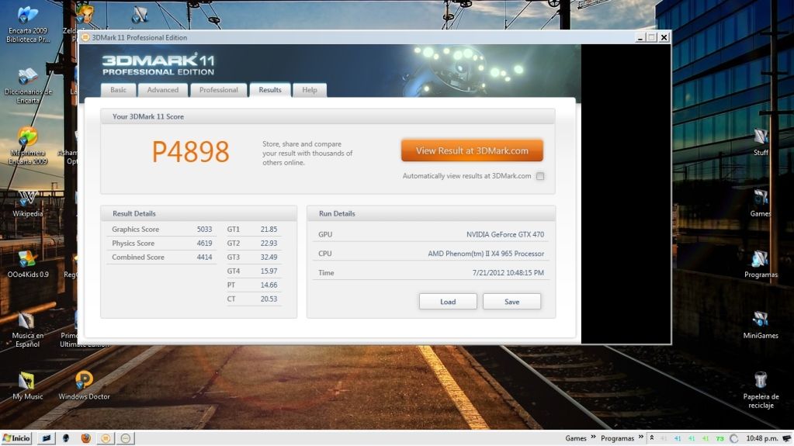Expand hidden system tray icons arrow
This screenshot has width=794, height=446.
tap(652, 437)
